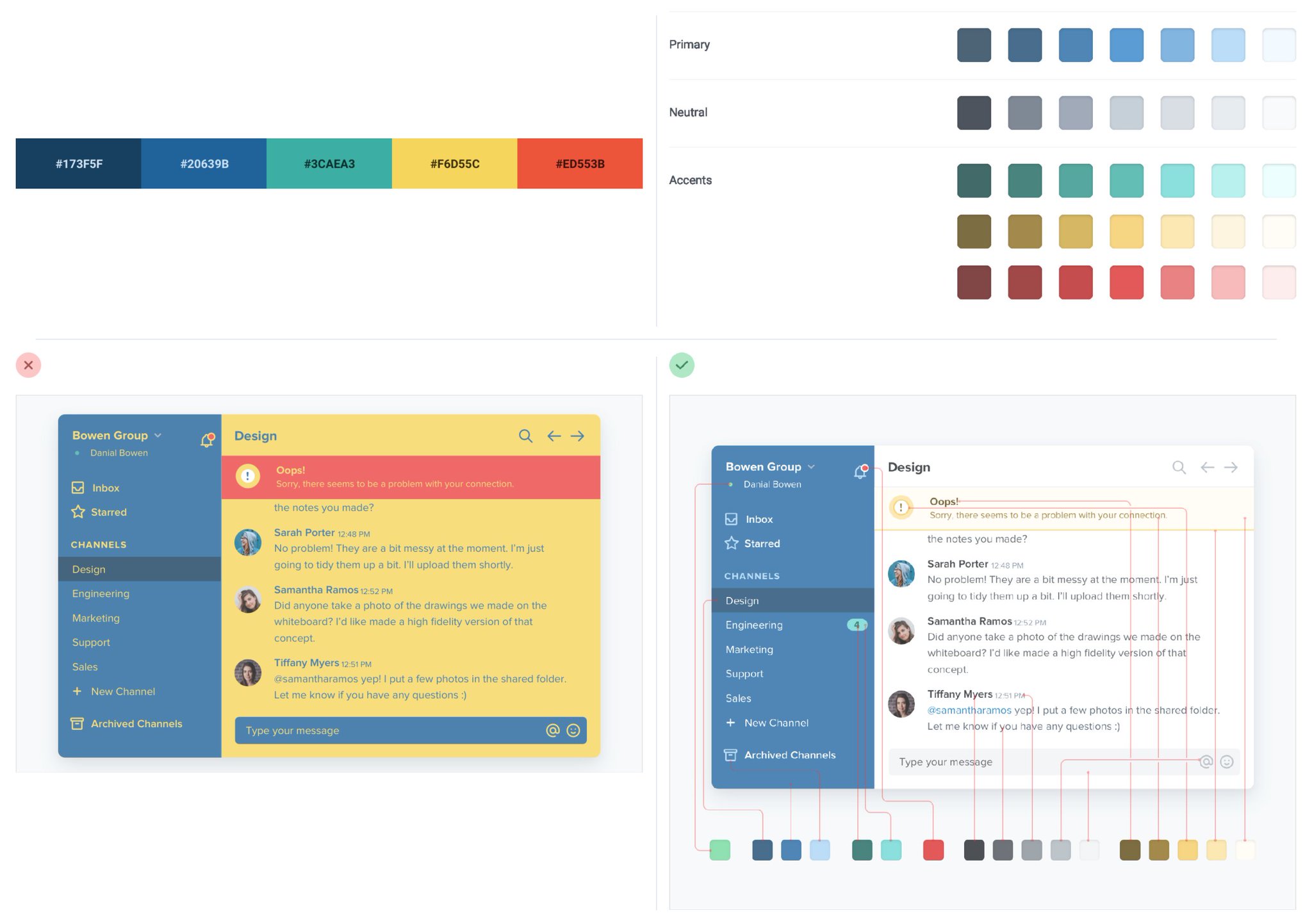This screenshot has height=920, width=1312.
Task: Click the emoji icon in the white mockup message field
Action: click(1227, 762)
